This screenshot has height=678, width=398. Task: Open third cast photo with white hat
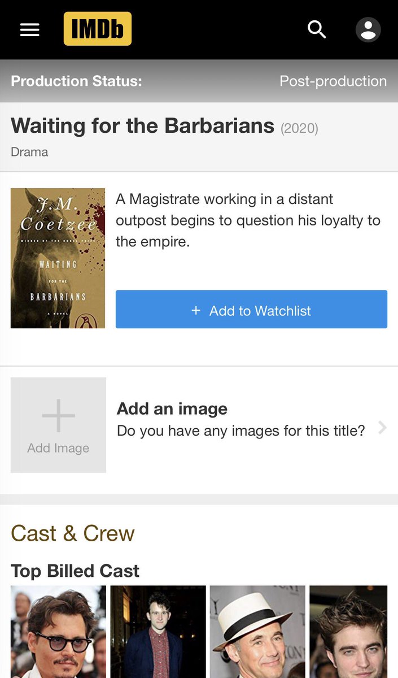tap(257, 632)
